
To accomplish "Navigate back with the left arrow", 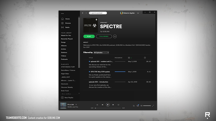I will (83, 13).
